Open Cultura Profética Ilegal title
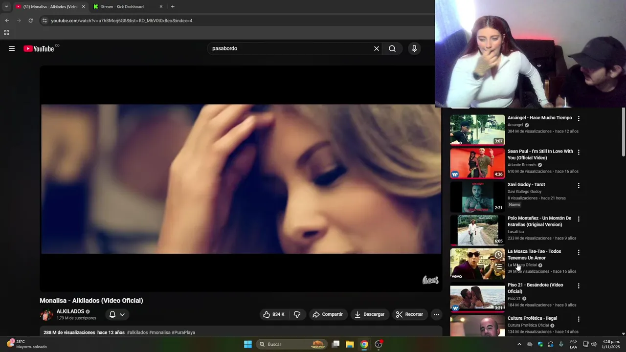This screenshot has width=626, height=352. [x=532, y=318]
